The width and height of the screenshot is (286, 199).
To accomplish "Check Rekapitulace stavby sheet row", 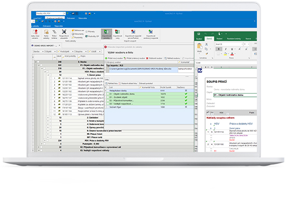I will tap(108, 91).
